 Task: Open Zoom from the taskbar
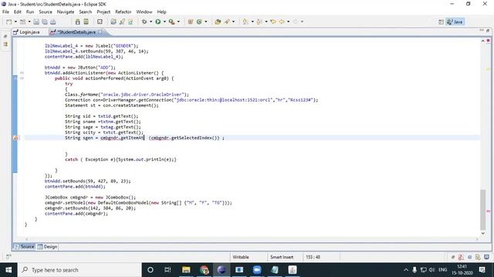(x=257, y=270)
